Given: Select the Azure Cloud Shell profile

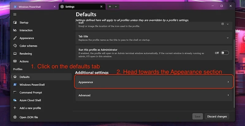Looking at the screenshot, I should (41, 100).
